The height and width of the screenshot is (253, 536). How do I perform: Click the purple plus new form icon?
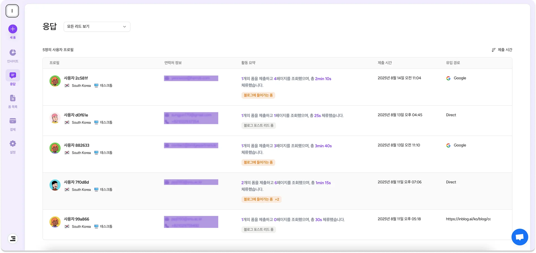pos(13,29)
